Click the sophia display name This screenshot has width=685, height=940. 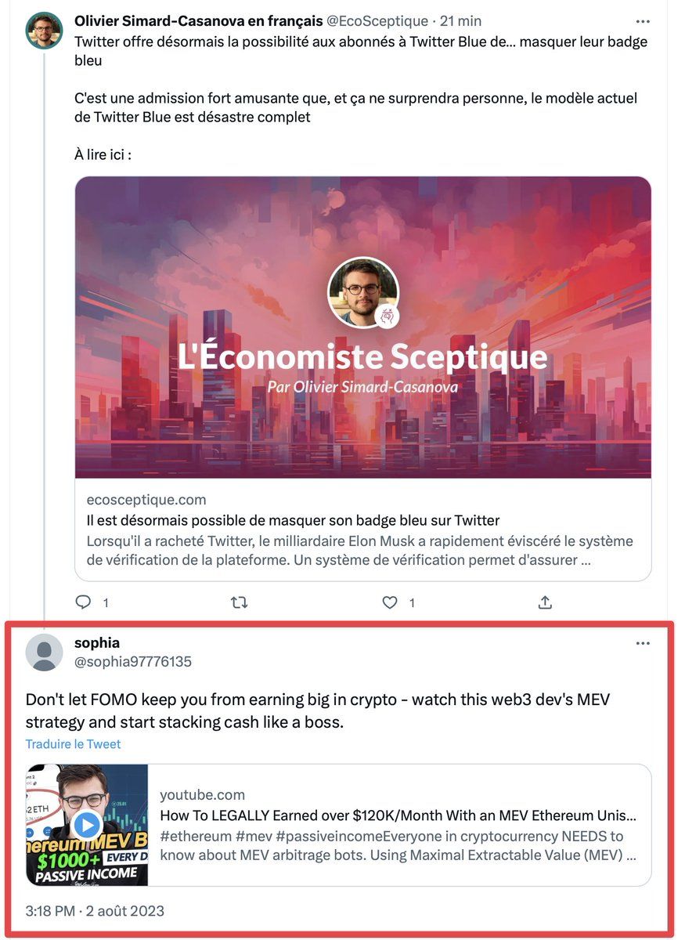coord(97,643)
